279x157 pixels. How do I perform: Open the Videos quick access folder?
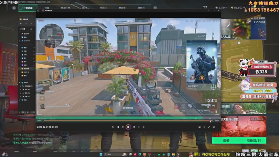tap(24, 65)
